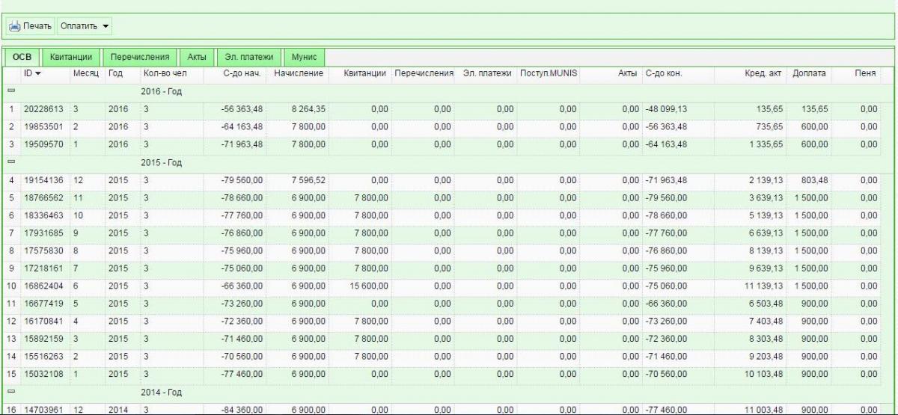The height and width of the screenshot is (415, 898).
Task: Click the Пеня column header
Action: point(865,73)
